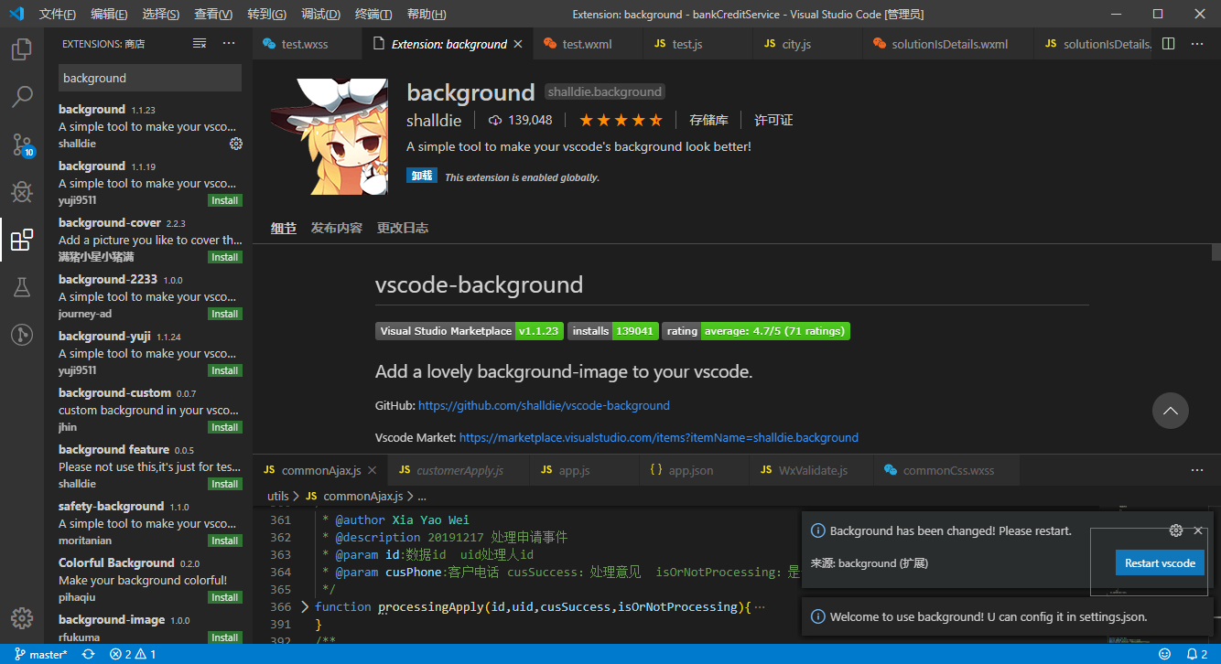Open the Search view
Screen dimensions: 1221x664
click(x=22, y=97)
